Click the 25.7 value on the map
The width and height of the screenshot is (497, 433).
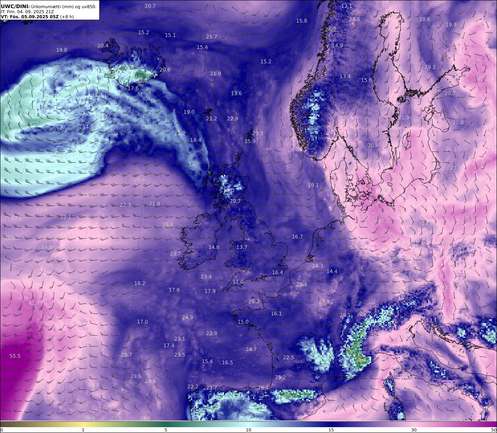[127, 355]
